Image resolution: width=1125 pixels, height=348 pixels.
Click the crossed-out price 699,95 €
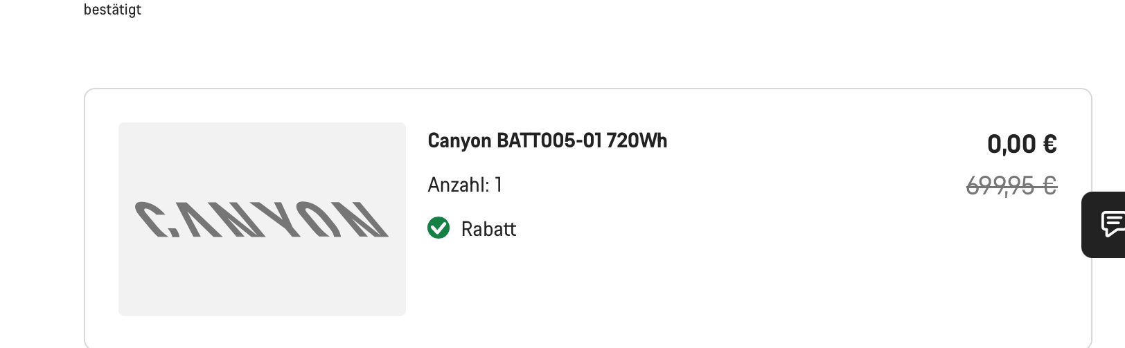pos(1011,185)
